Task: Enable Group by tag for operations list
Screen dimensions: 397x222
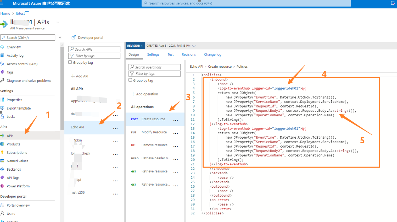Action: (130, 80)
